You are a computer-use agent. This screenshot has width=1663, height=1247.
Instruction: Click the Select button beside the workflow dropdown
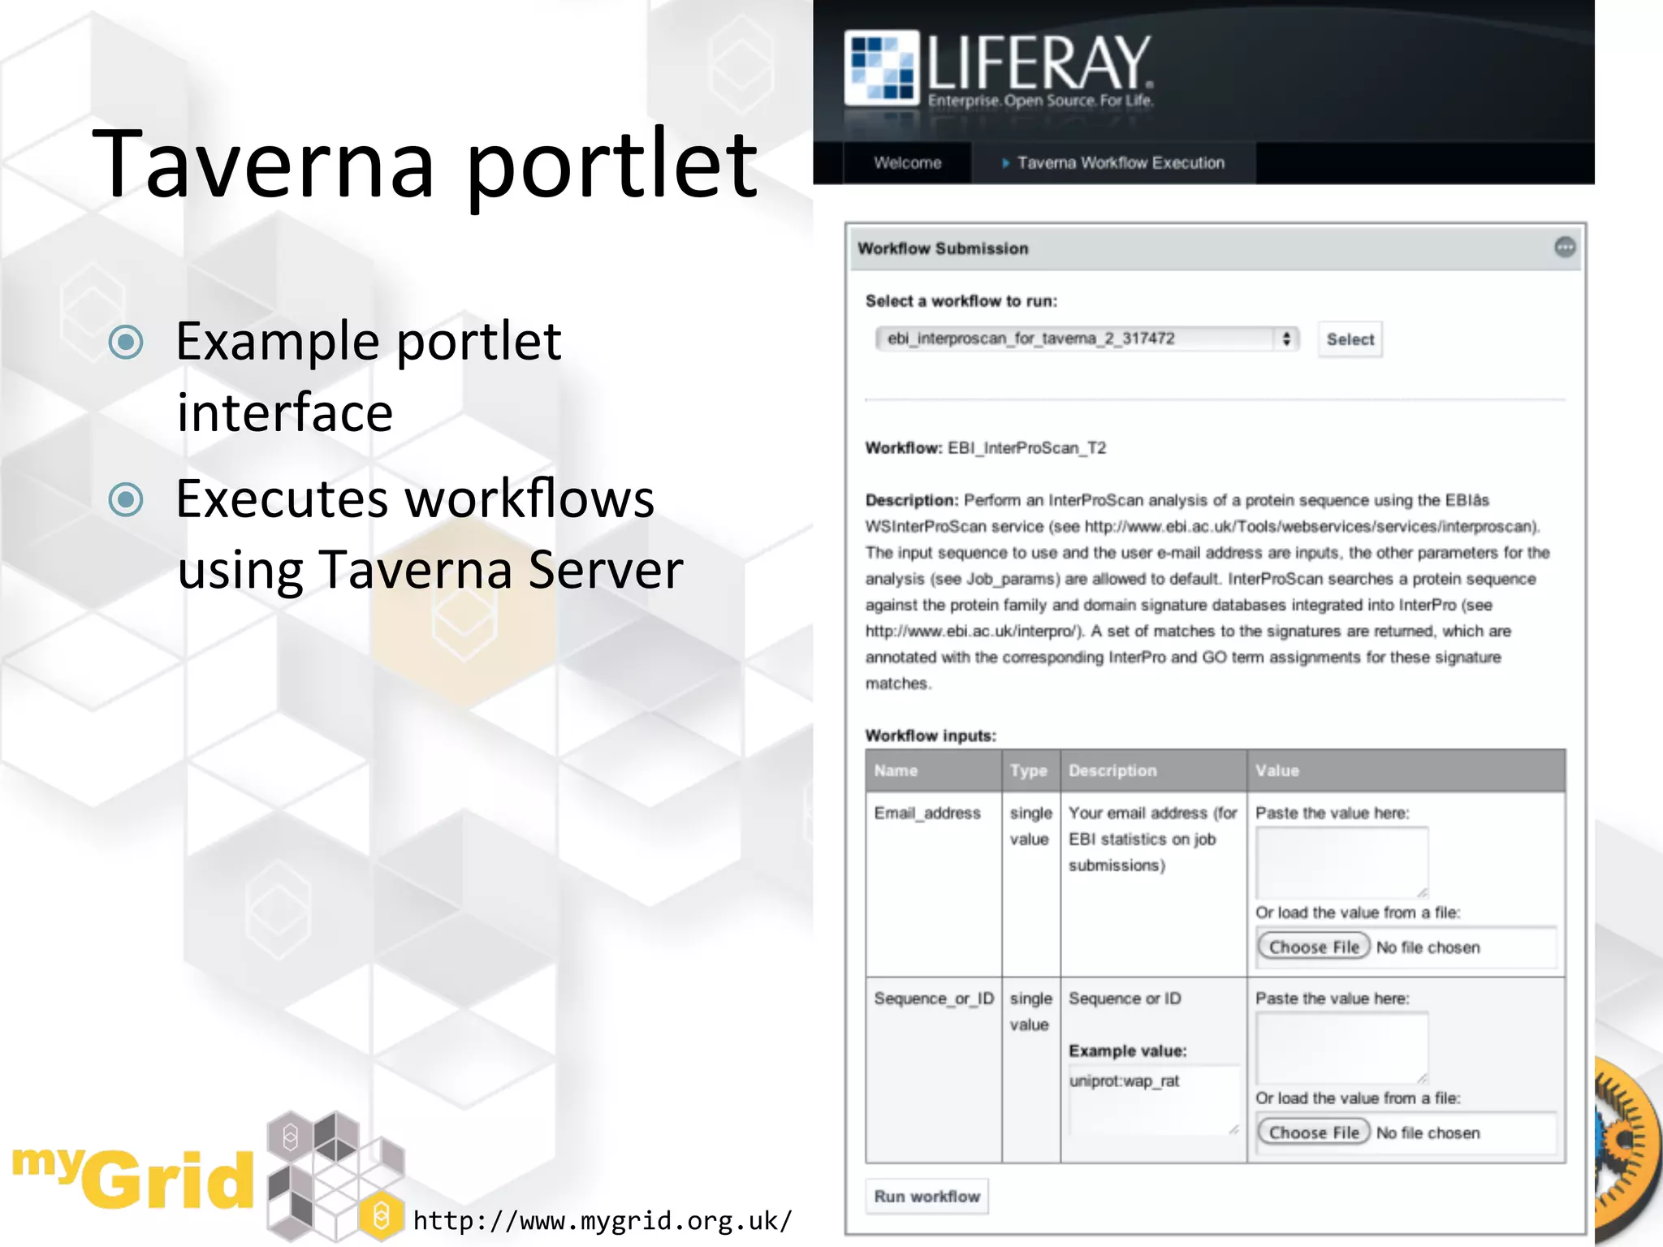coord(1350,339)
